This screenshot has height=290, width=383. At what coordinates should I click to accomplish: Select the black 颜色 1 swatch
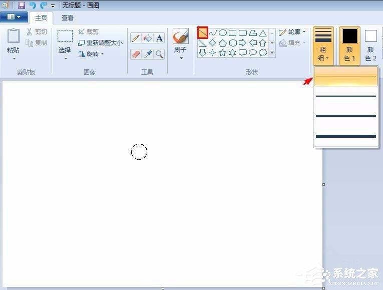tap(349, 36)
